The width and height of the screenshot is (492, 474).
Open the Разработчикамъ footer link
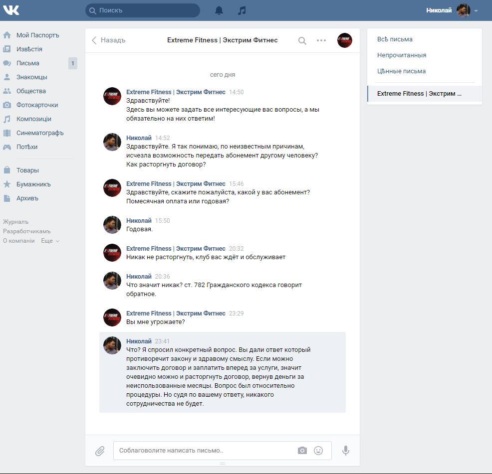click(26, 231)
